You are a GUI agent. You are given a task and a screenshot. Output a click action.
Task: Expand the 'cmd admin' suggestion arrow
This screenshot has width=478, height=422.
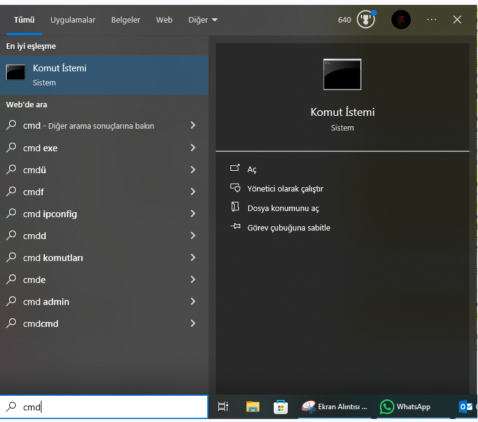pos(193,301)
